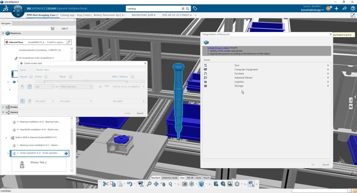Open the AR-VR toolbar tab
This screenshot has width=357, height=193.
tap(190, 178)
